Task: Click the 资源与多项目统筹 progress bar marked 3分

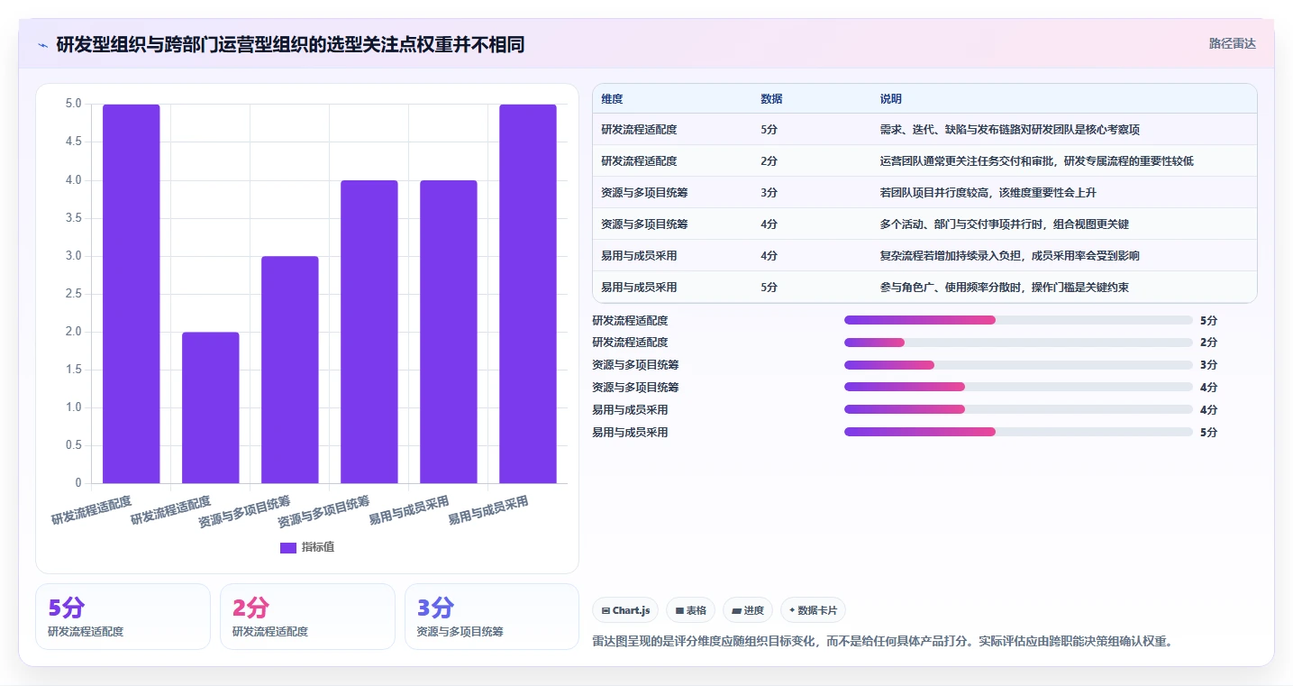Action: 1018,365
